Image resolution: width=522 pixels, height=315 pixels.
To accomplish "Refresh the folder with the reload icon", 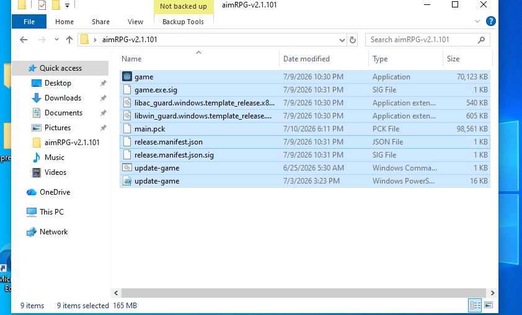I will coord(353,40).
